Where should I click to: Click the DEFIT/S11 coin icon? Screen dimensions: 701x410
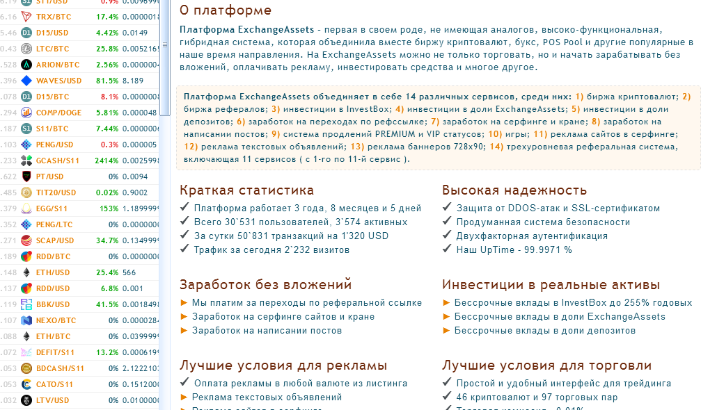(x=26, y=352)
